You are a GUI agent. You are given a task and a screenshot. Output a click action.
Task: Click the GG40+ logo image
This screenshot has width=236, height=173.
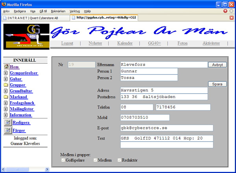click(x=26, y=36)
